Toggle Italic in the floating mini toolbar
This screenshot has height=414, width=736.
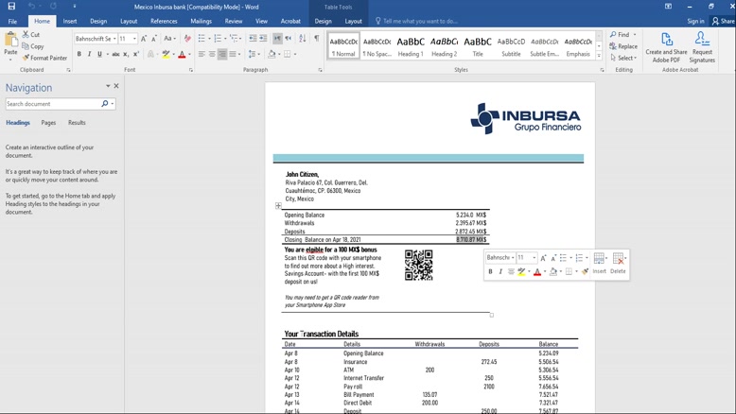click(x=500, y=271)
